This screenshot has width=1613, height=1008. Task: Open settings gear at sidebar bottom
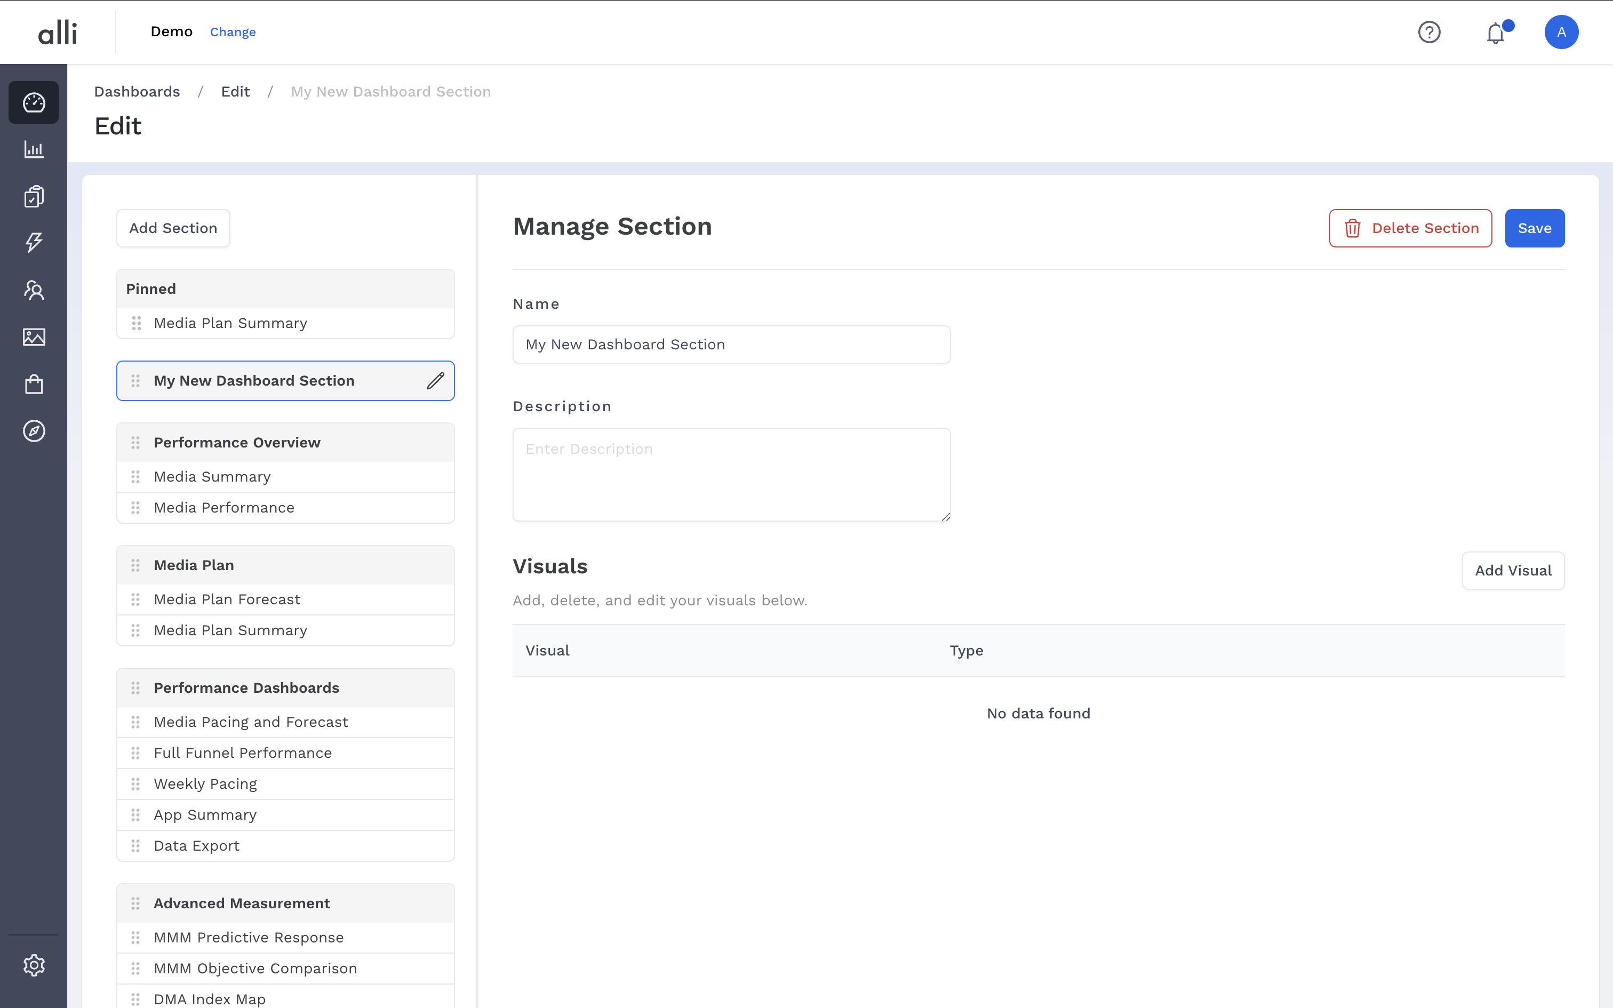pos(34,965)
